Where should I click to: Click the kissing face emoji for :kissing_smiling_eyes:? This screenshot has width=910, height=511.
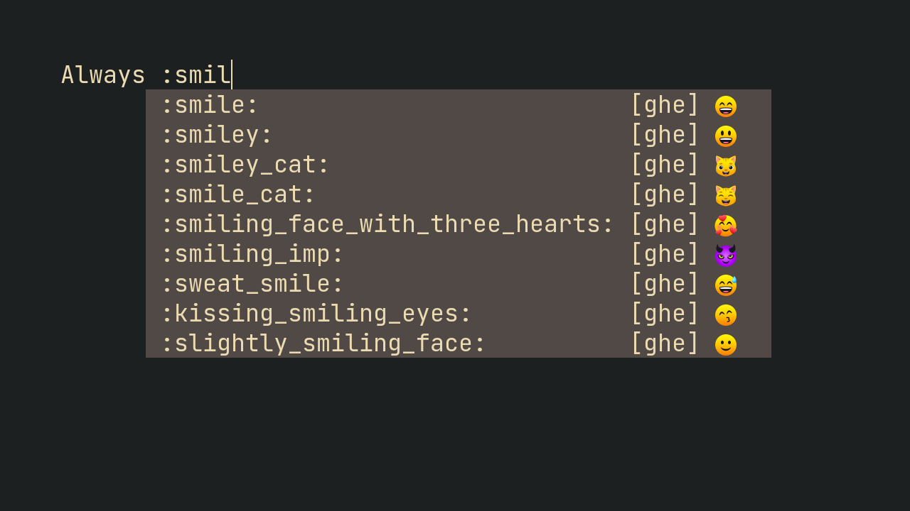(726, 314)
